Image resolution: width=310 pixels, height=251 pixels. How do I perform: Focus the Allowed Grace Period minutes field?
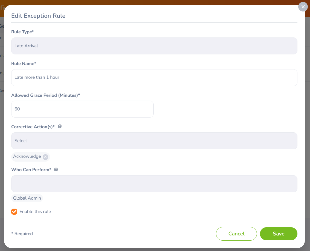[82, 109]
